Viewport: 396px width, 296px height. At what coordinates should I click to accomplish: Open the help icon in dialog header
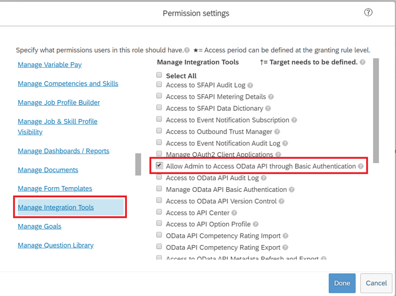point(368,12)
